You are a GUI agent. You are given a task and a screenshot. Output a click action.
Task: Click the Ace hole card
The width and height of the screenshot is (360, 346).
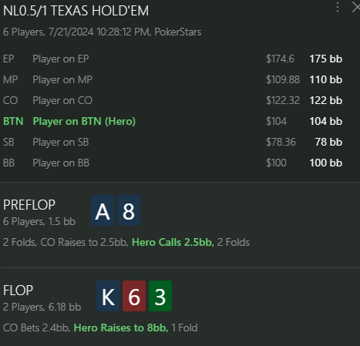(x=103, y=210)
